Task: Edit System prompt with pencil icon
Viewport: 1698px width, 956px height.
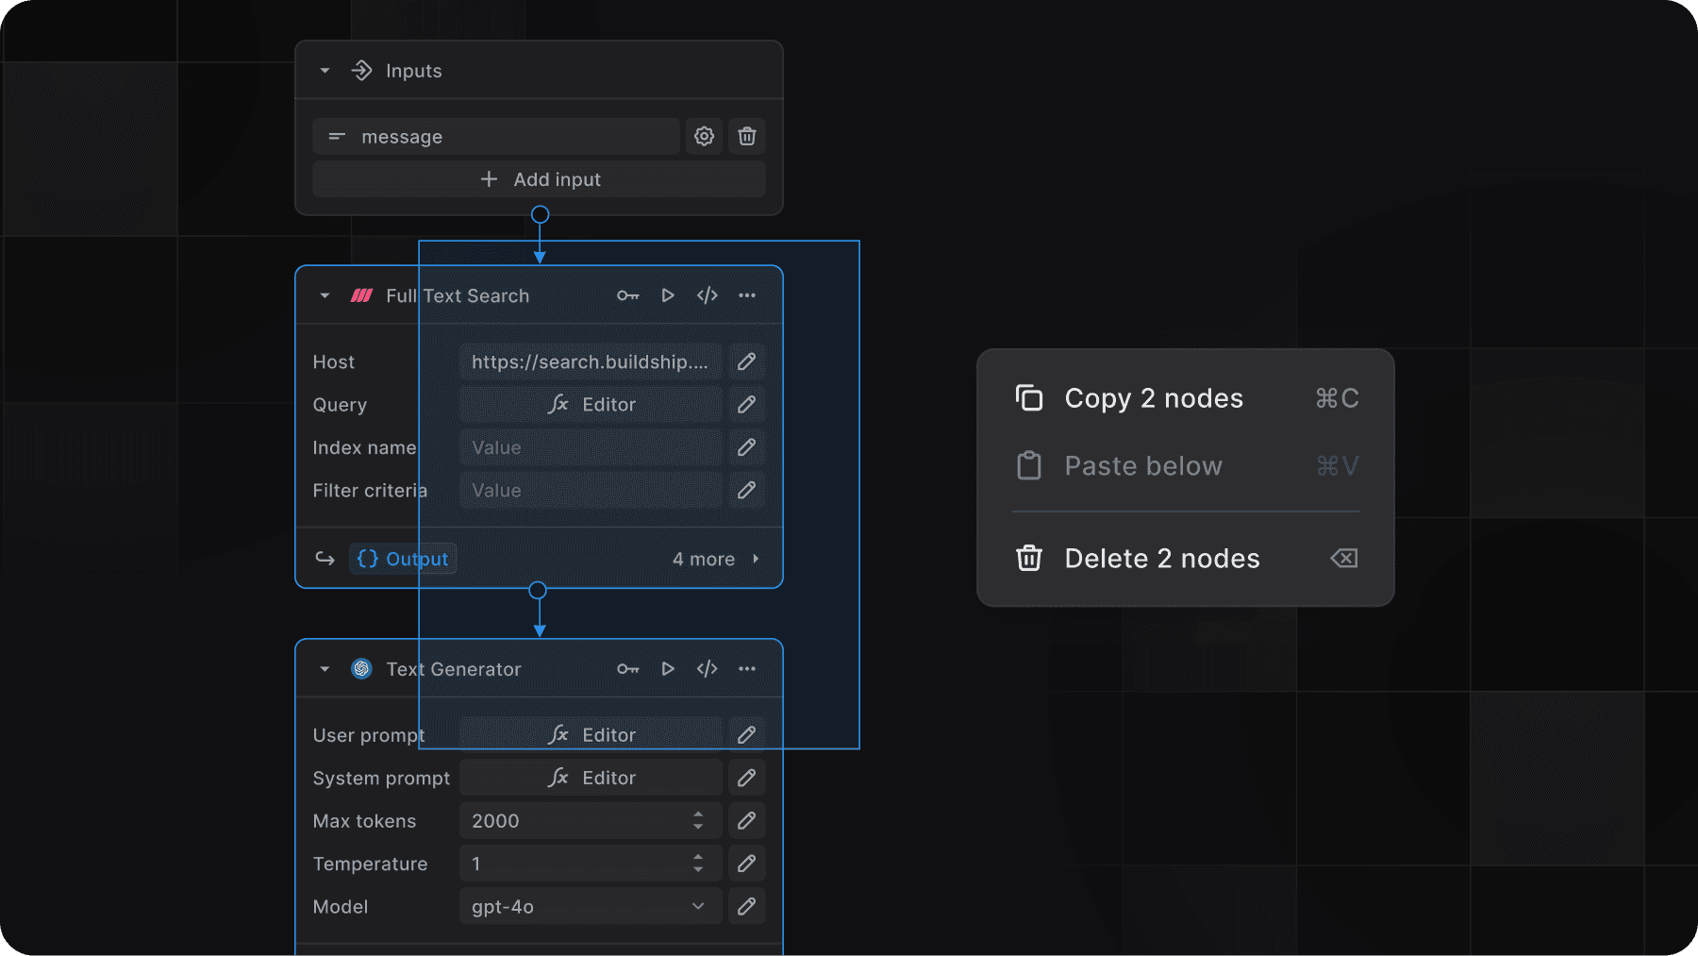Action: 747,779
